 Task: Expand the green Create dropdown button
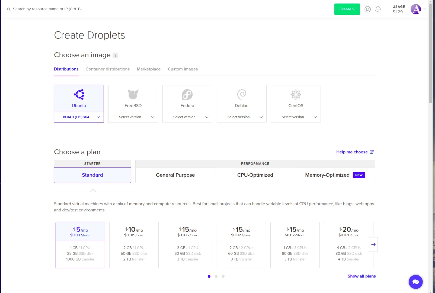pos(347,9)
